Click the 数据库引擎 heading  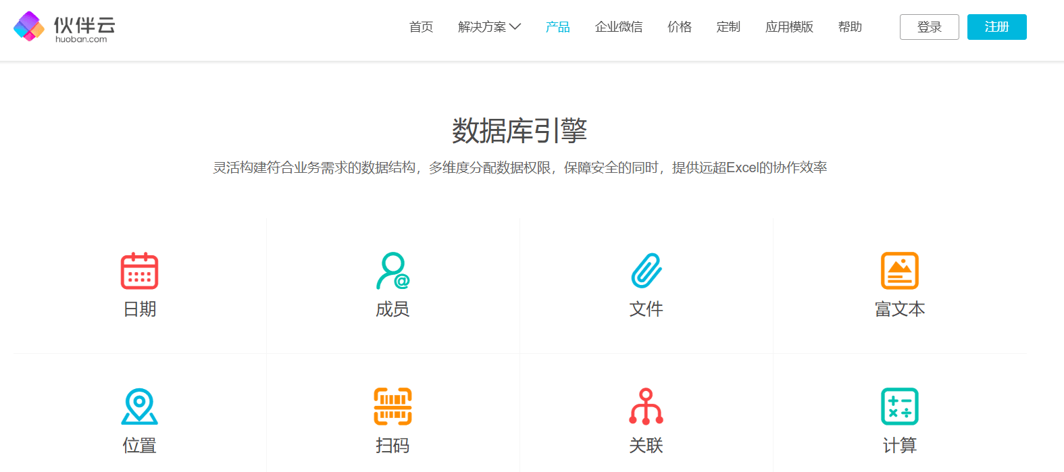tap(520, 130)
